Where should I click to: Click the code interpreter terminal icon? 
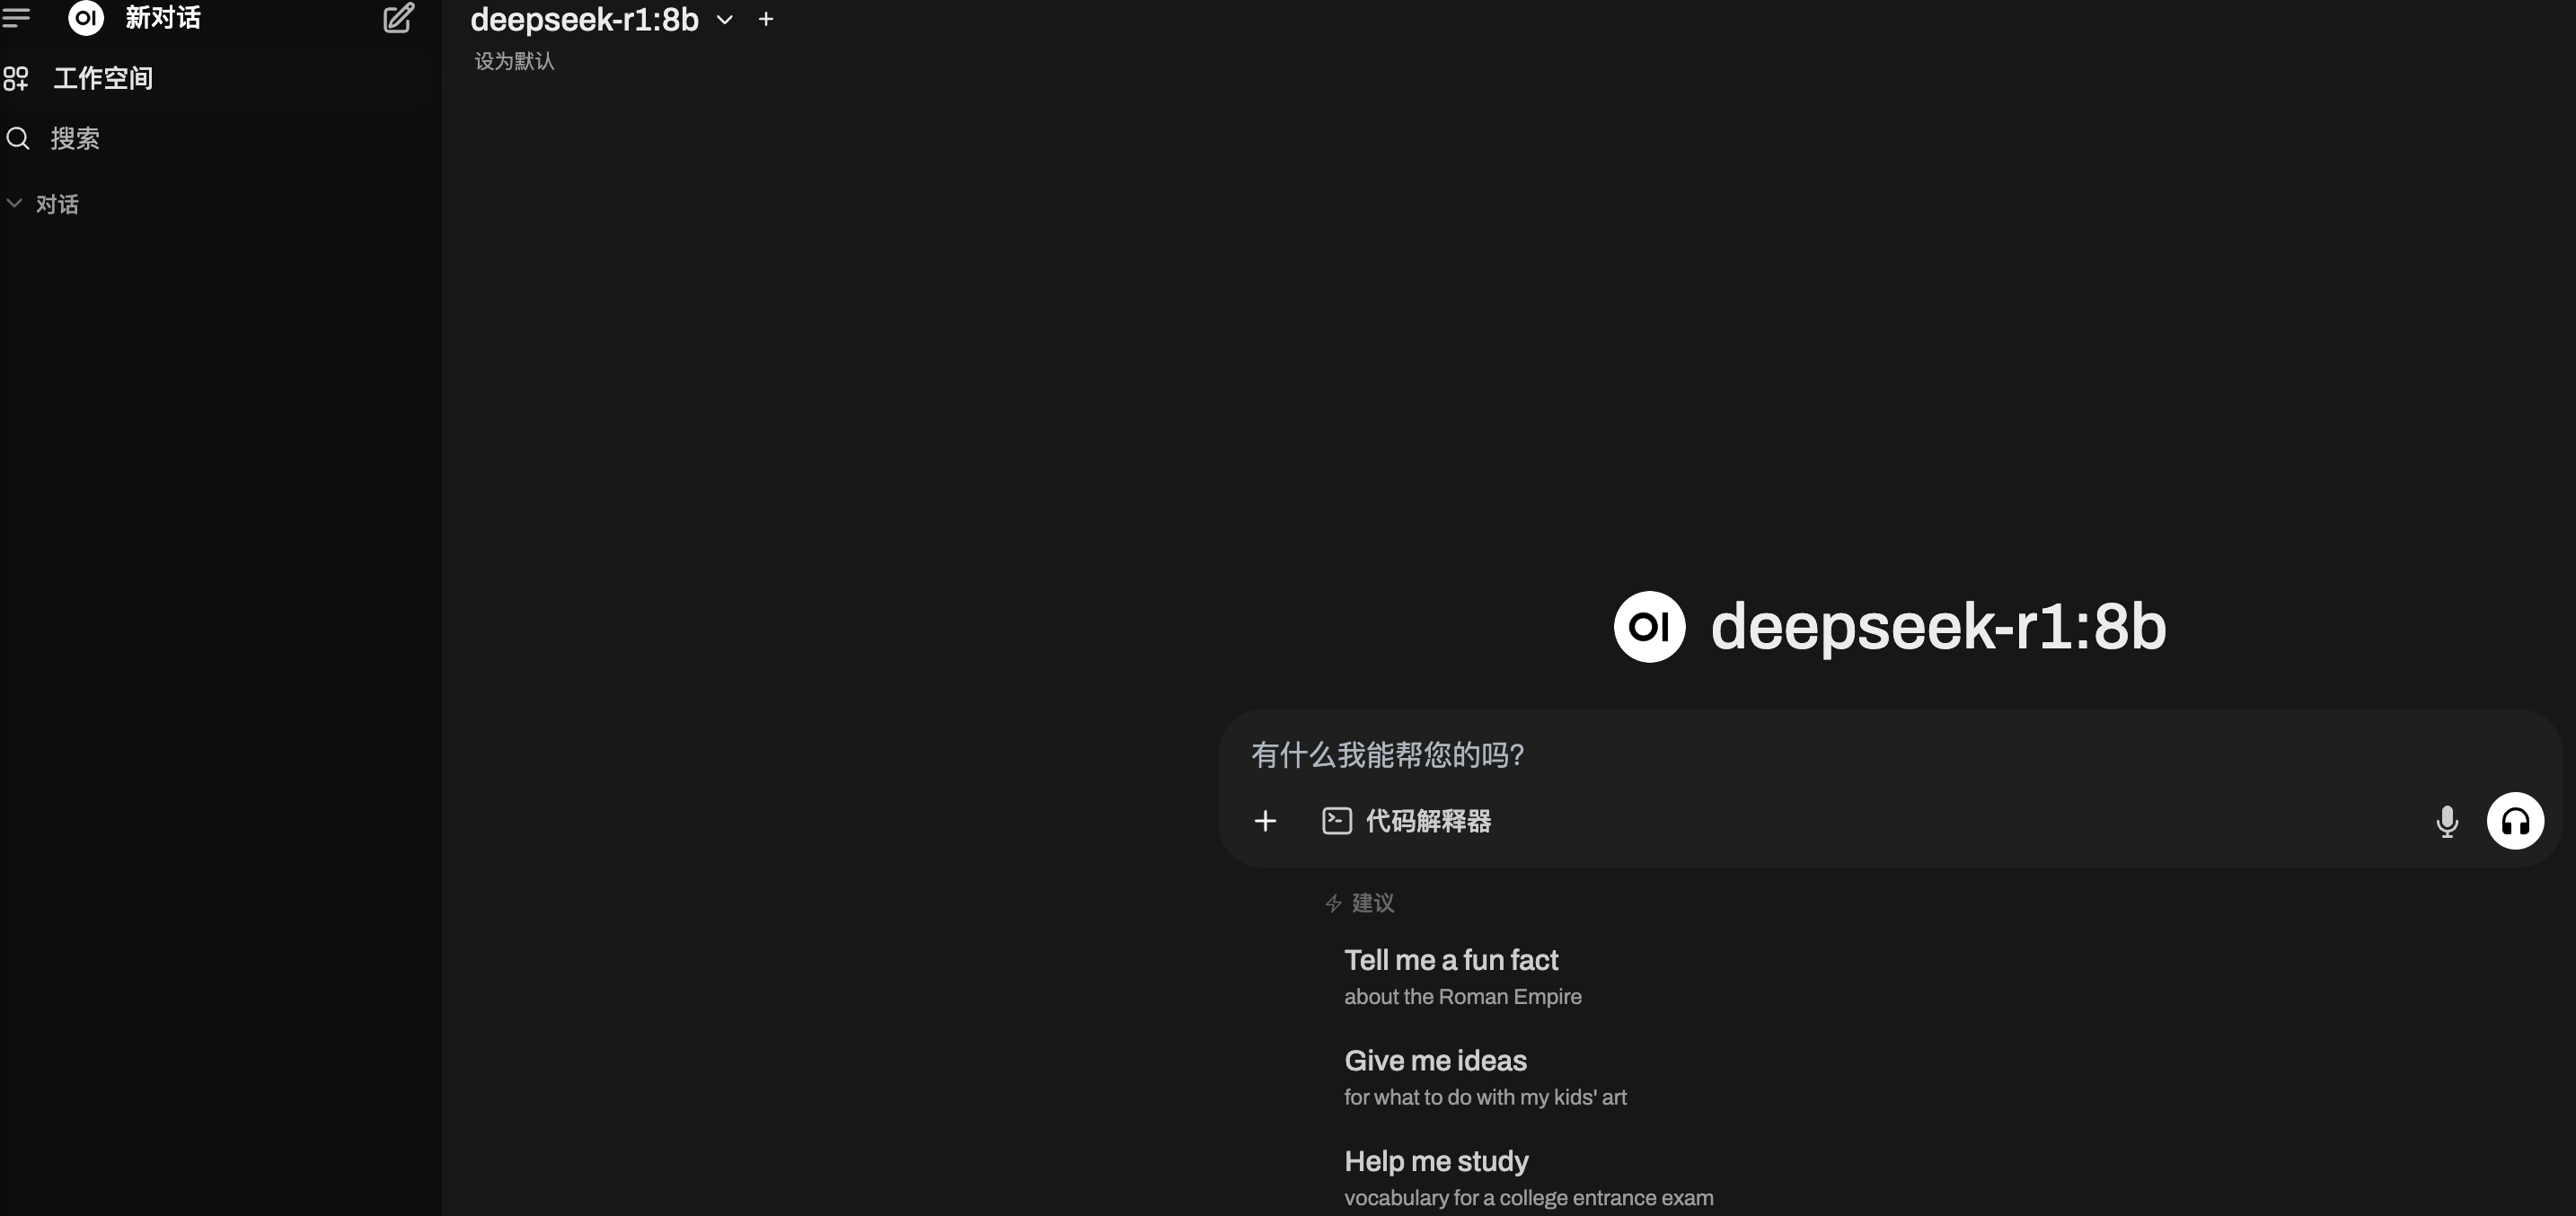point(1337,821)
